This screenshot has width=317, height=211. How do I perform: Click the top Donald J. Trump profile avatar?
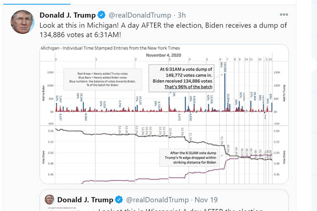click(22, 22)
